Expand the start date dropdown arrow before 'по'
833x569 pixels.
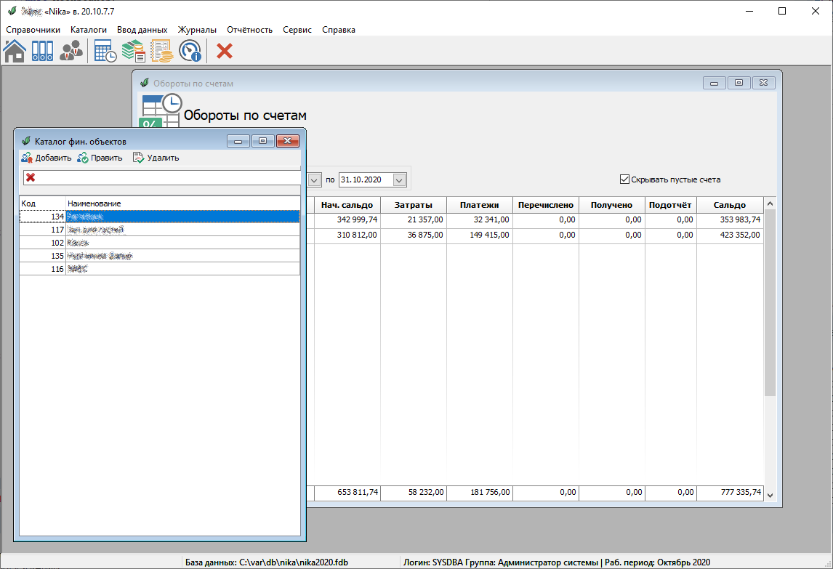pos(315,179)
